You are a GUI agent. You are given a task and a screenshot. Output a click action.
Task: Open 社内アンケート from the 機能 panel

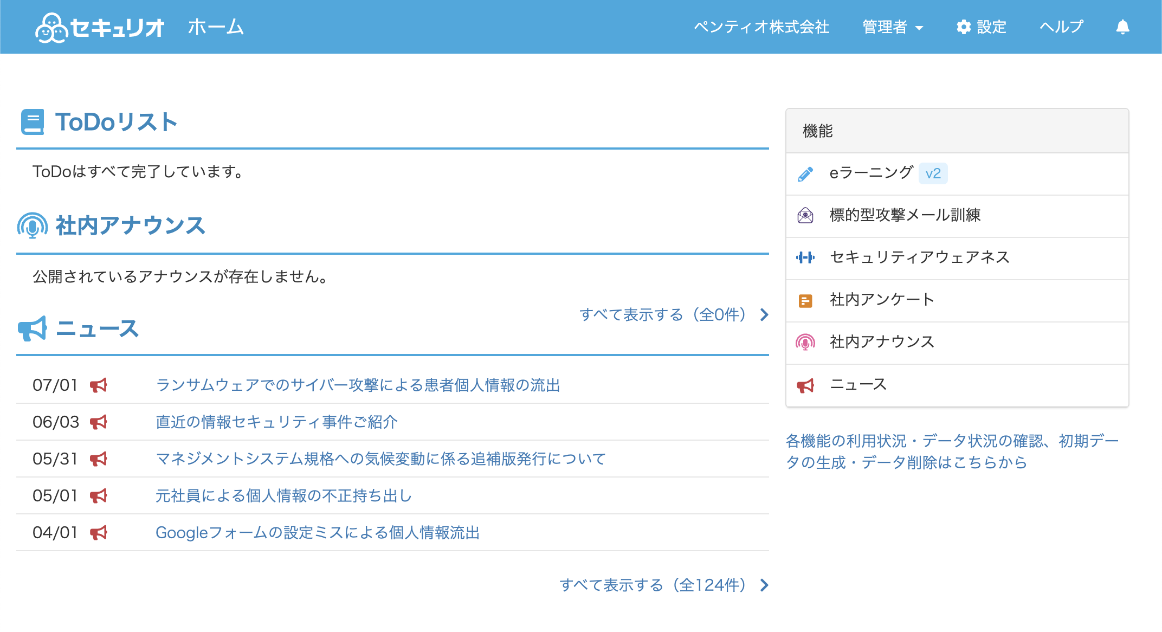(957, 301)
